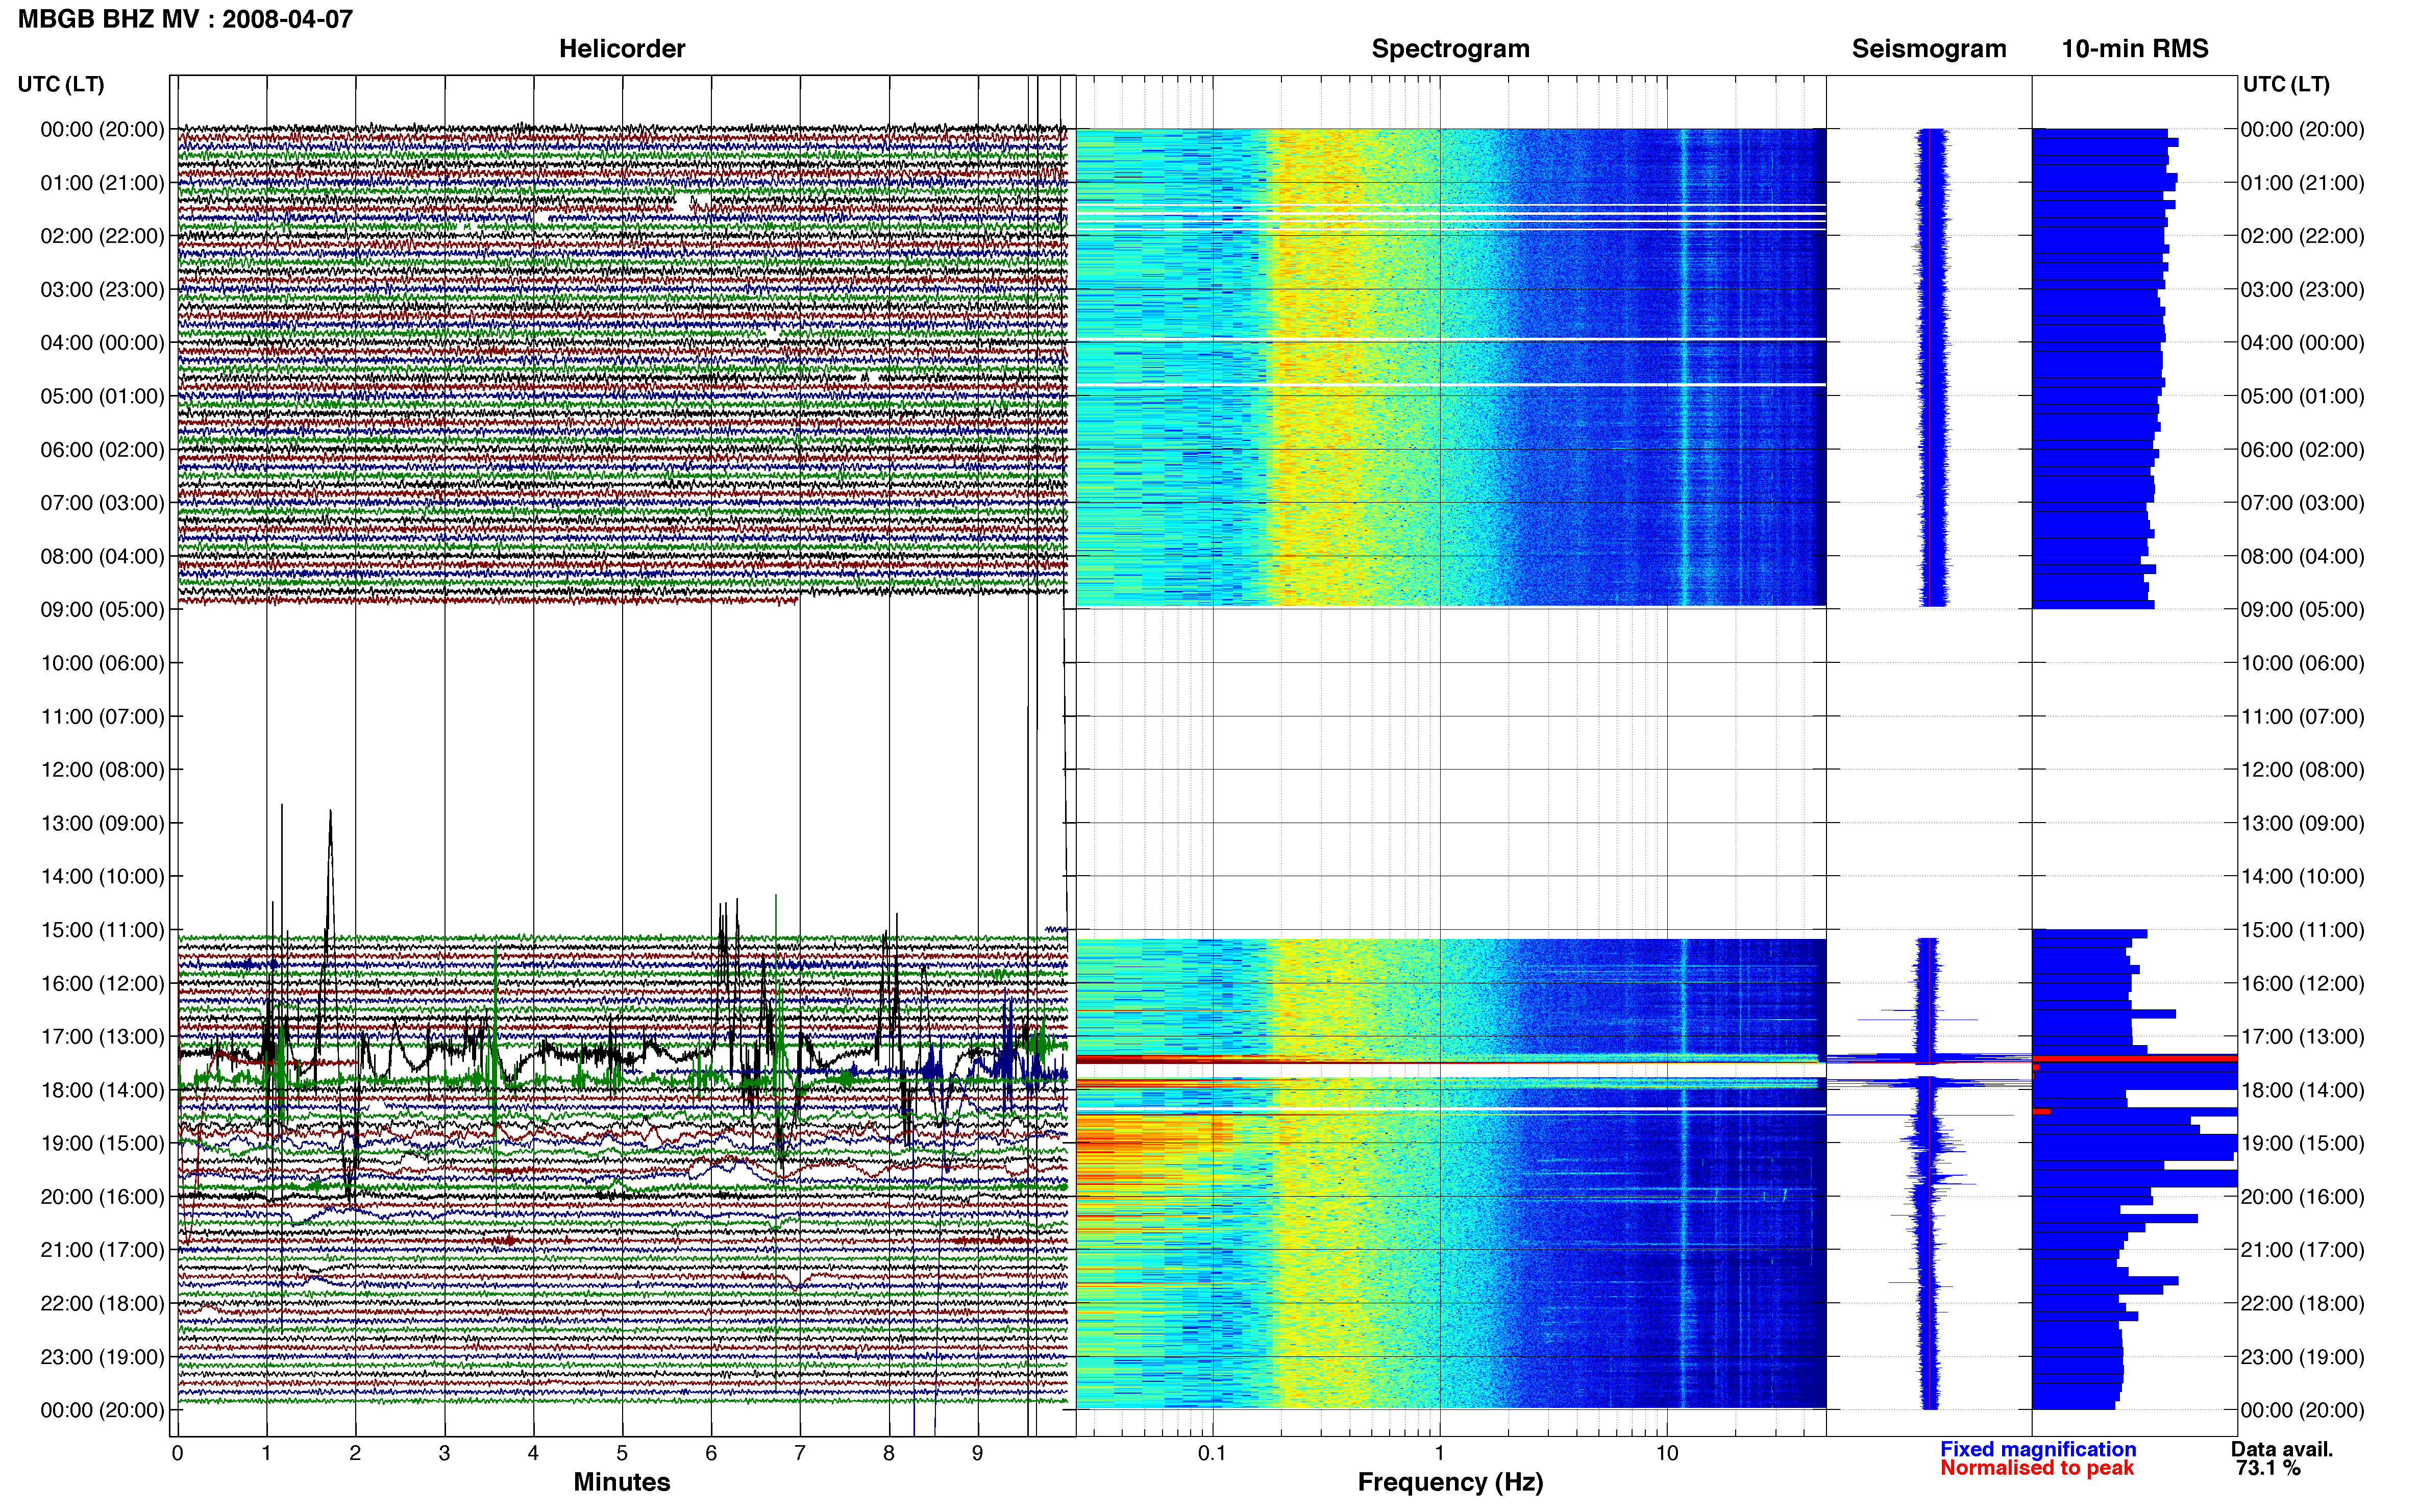
Task: Click left time label '07:00 (03:00)'
Action: [102, 503]
